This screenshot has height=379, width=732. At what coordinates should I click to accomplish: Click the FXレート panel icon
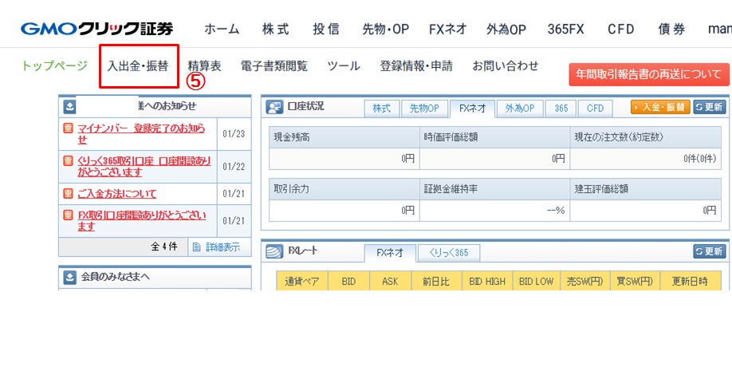click(274, 251)
